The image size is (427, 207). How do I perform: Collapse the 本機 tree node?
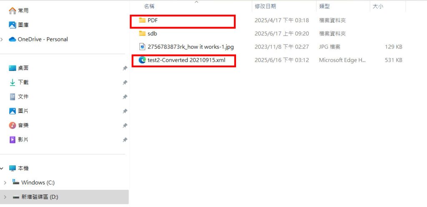click(x=2, y=168)
